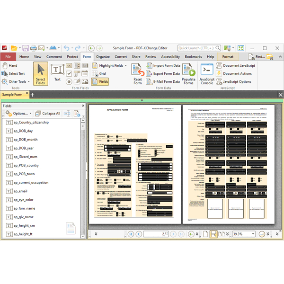The width and height of the screenshot is (284, 284).
Task: Add a check box form field
Action: point(69,73)
